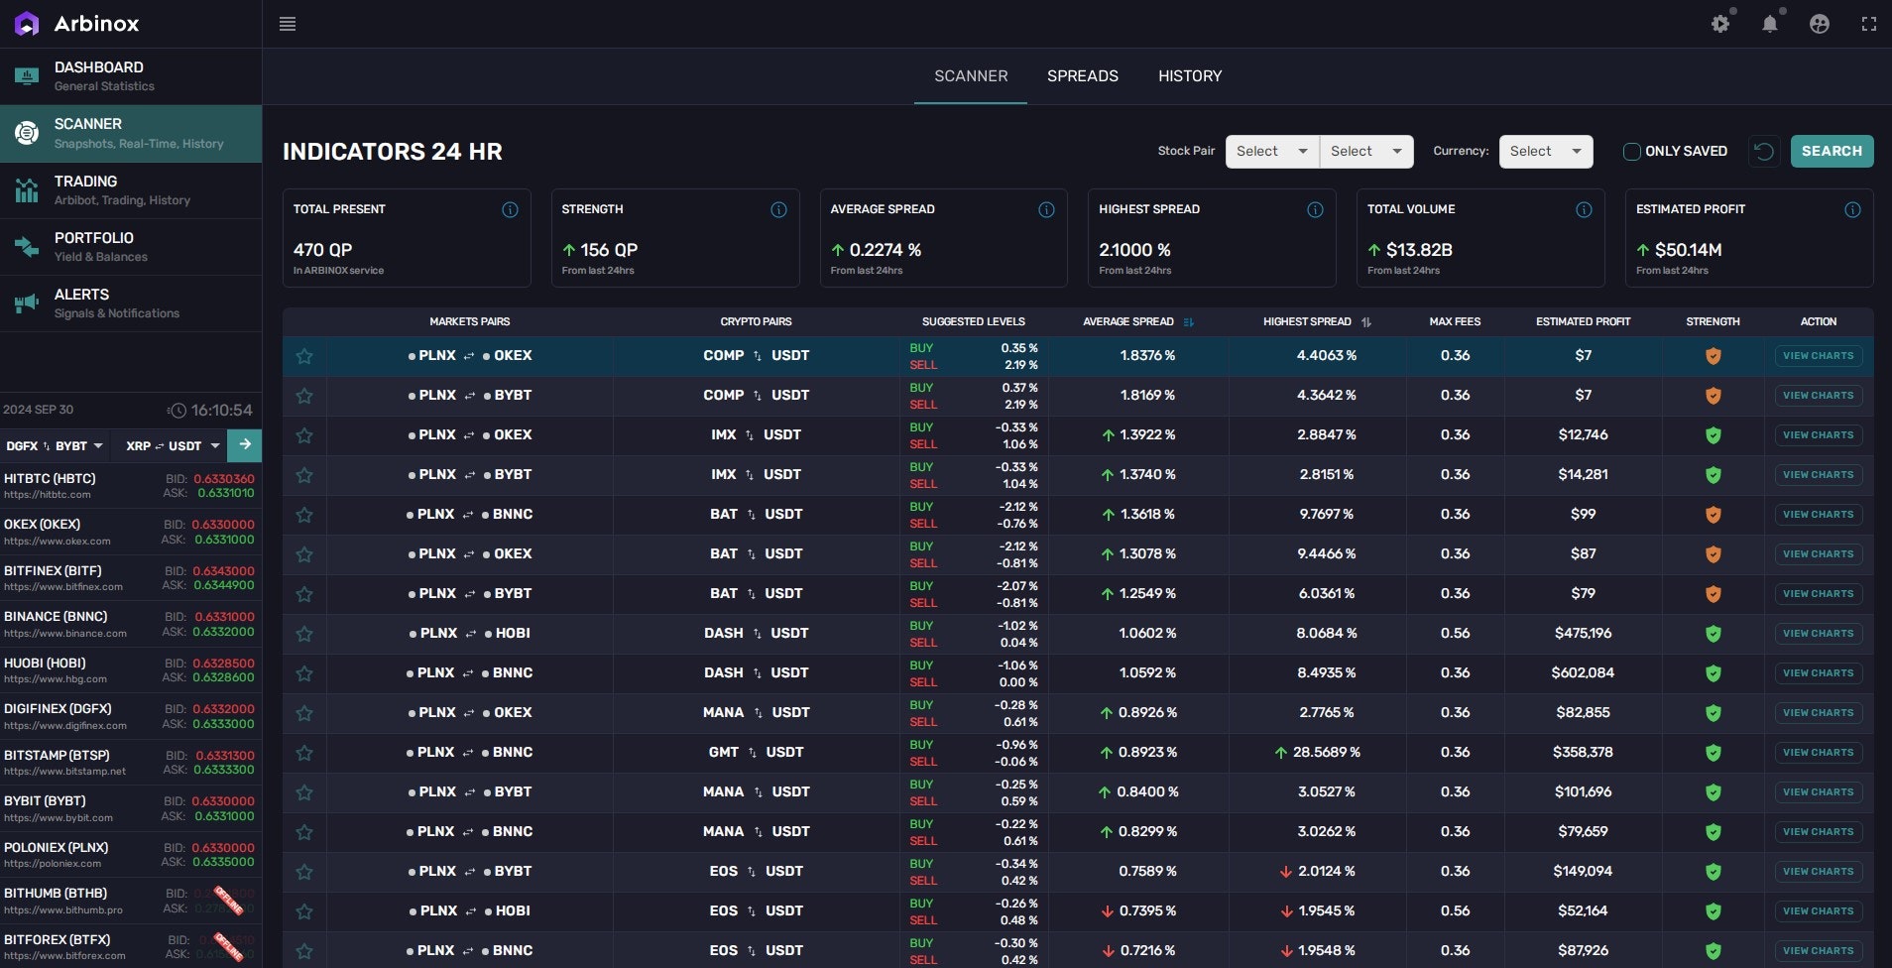The height and width of the screenshot is (968, 1892).
Task: Star the PLNX BYBT IMX USDT row
Action: click(304, 475)
